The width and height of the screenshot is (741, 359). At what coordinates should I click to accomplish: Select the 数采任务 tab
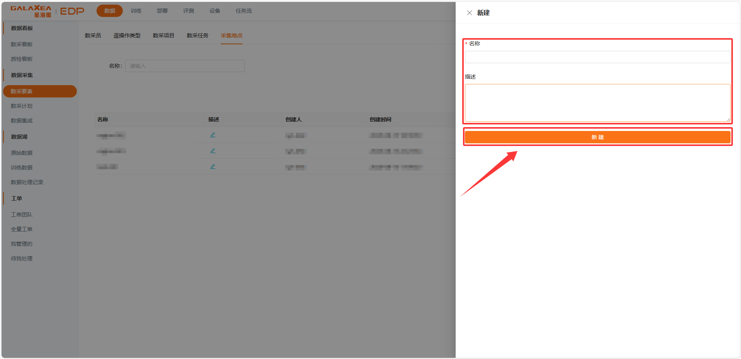197,35
